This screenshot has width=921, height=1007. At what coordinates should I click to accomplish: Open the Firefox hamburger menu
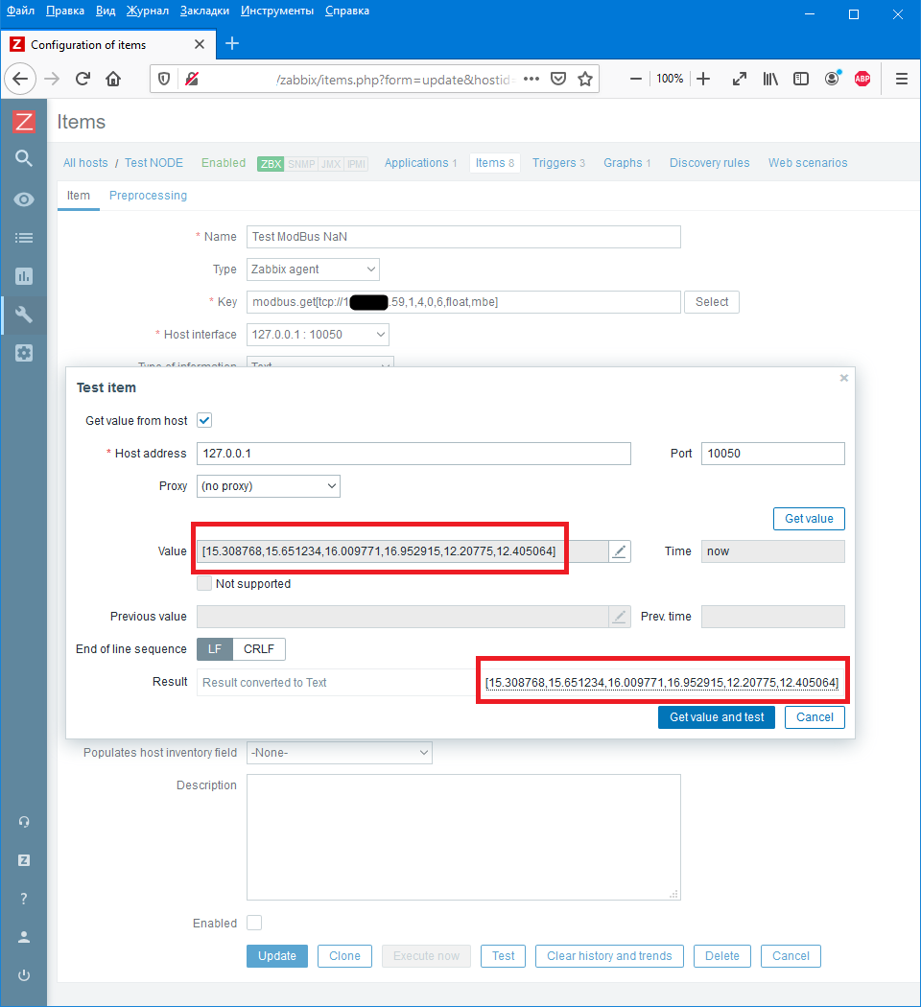pyautogui.click(x=902, y=79)
